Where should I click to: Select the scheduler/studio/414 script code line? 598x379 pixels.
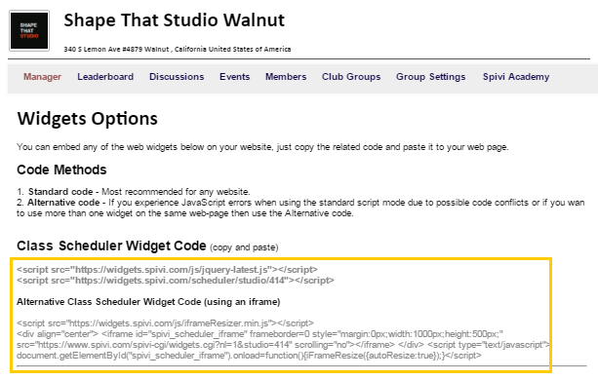point(176,281)
